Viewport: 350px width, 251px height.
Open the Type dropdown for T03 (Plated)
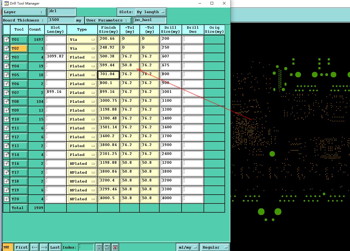[x=82, y=57]
